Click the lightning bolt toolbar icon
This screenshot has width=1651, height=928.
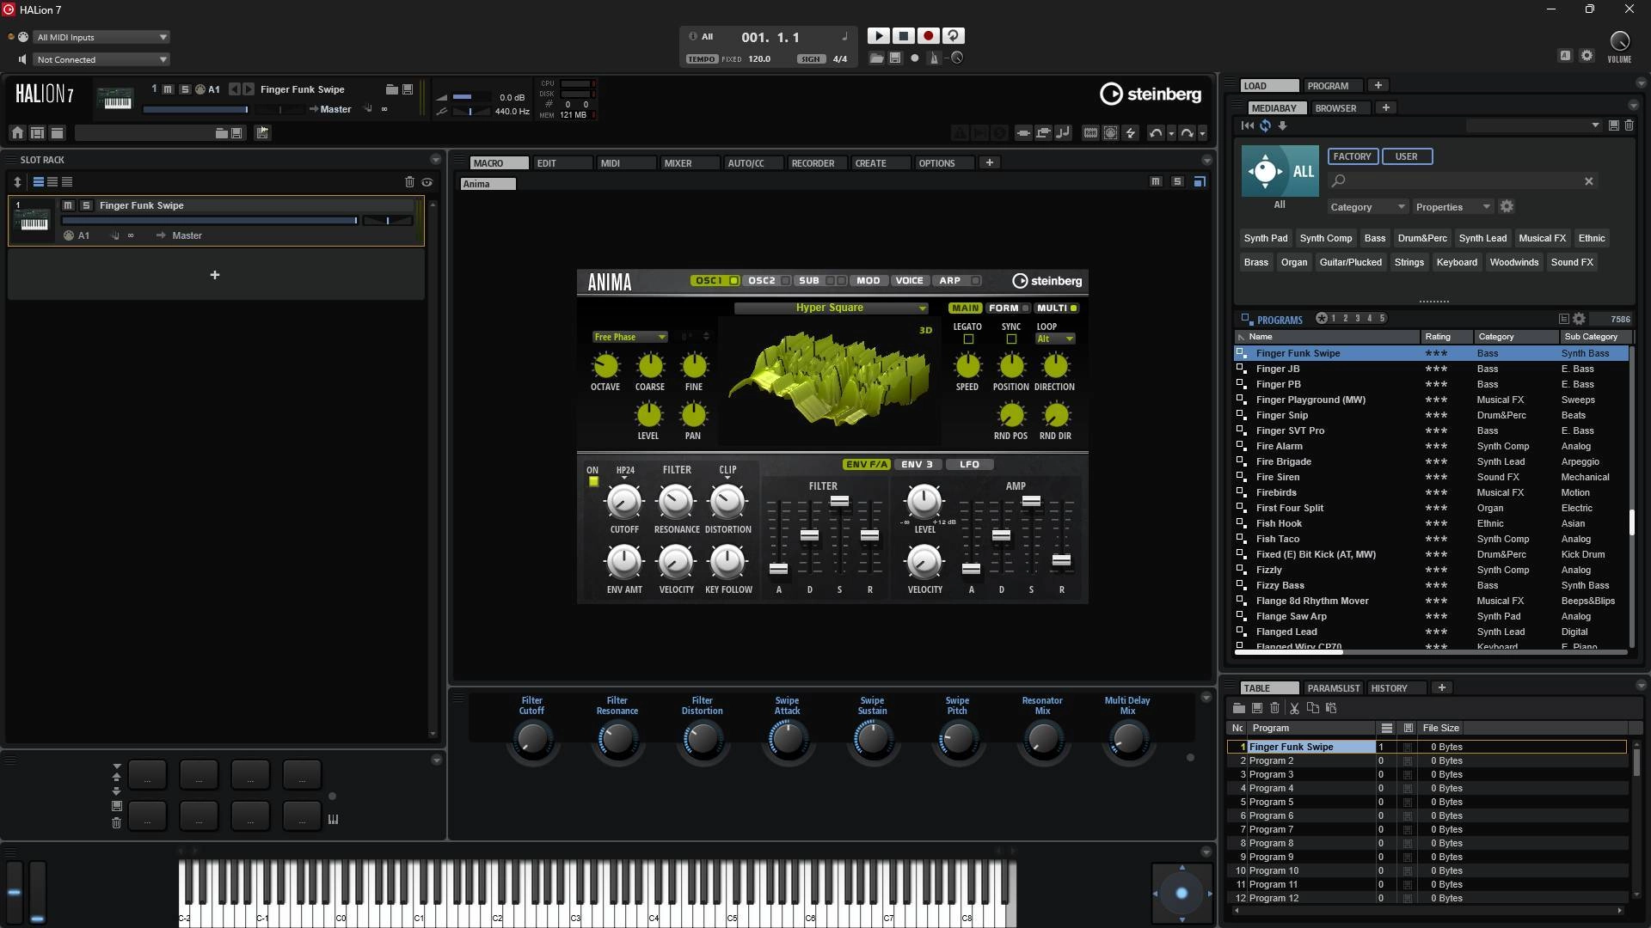[x=1131, y=132]
